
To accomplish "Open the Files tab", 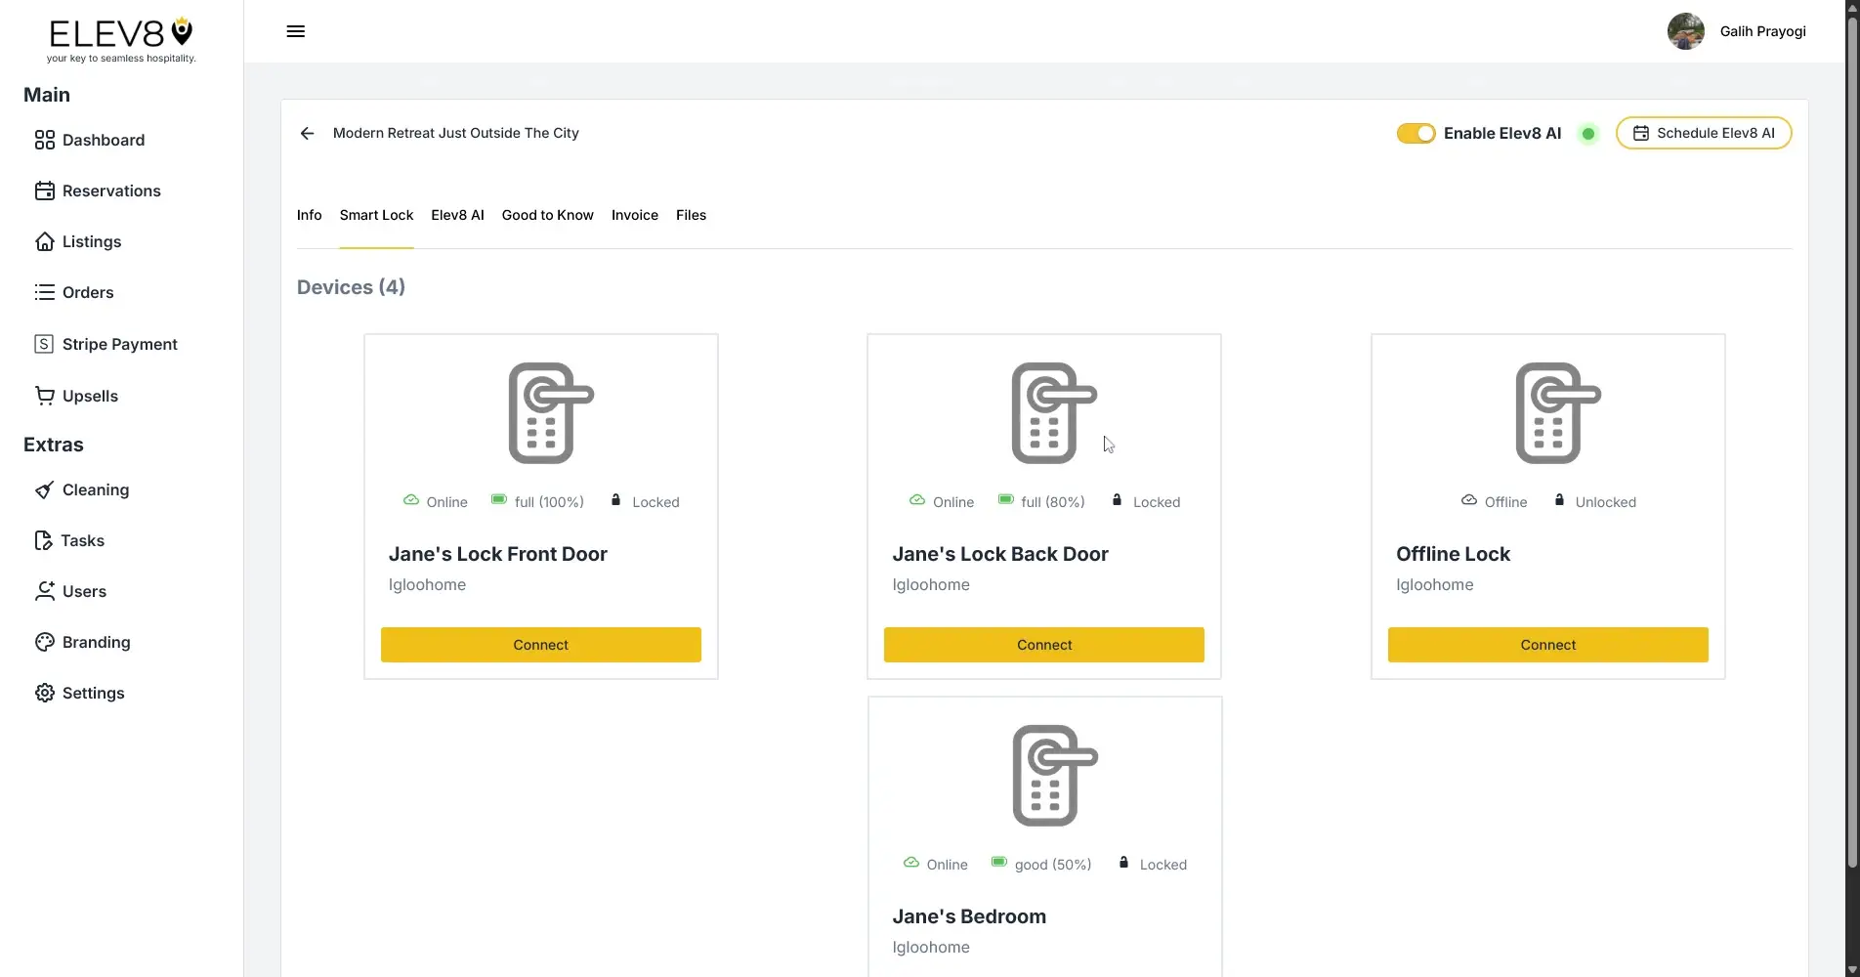I will point(691,215).
